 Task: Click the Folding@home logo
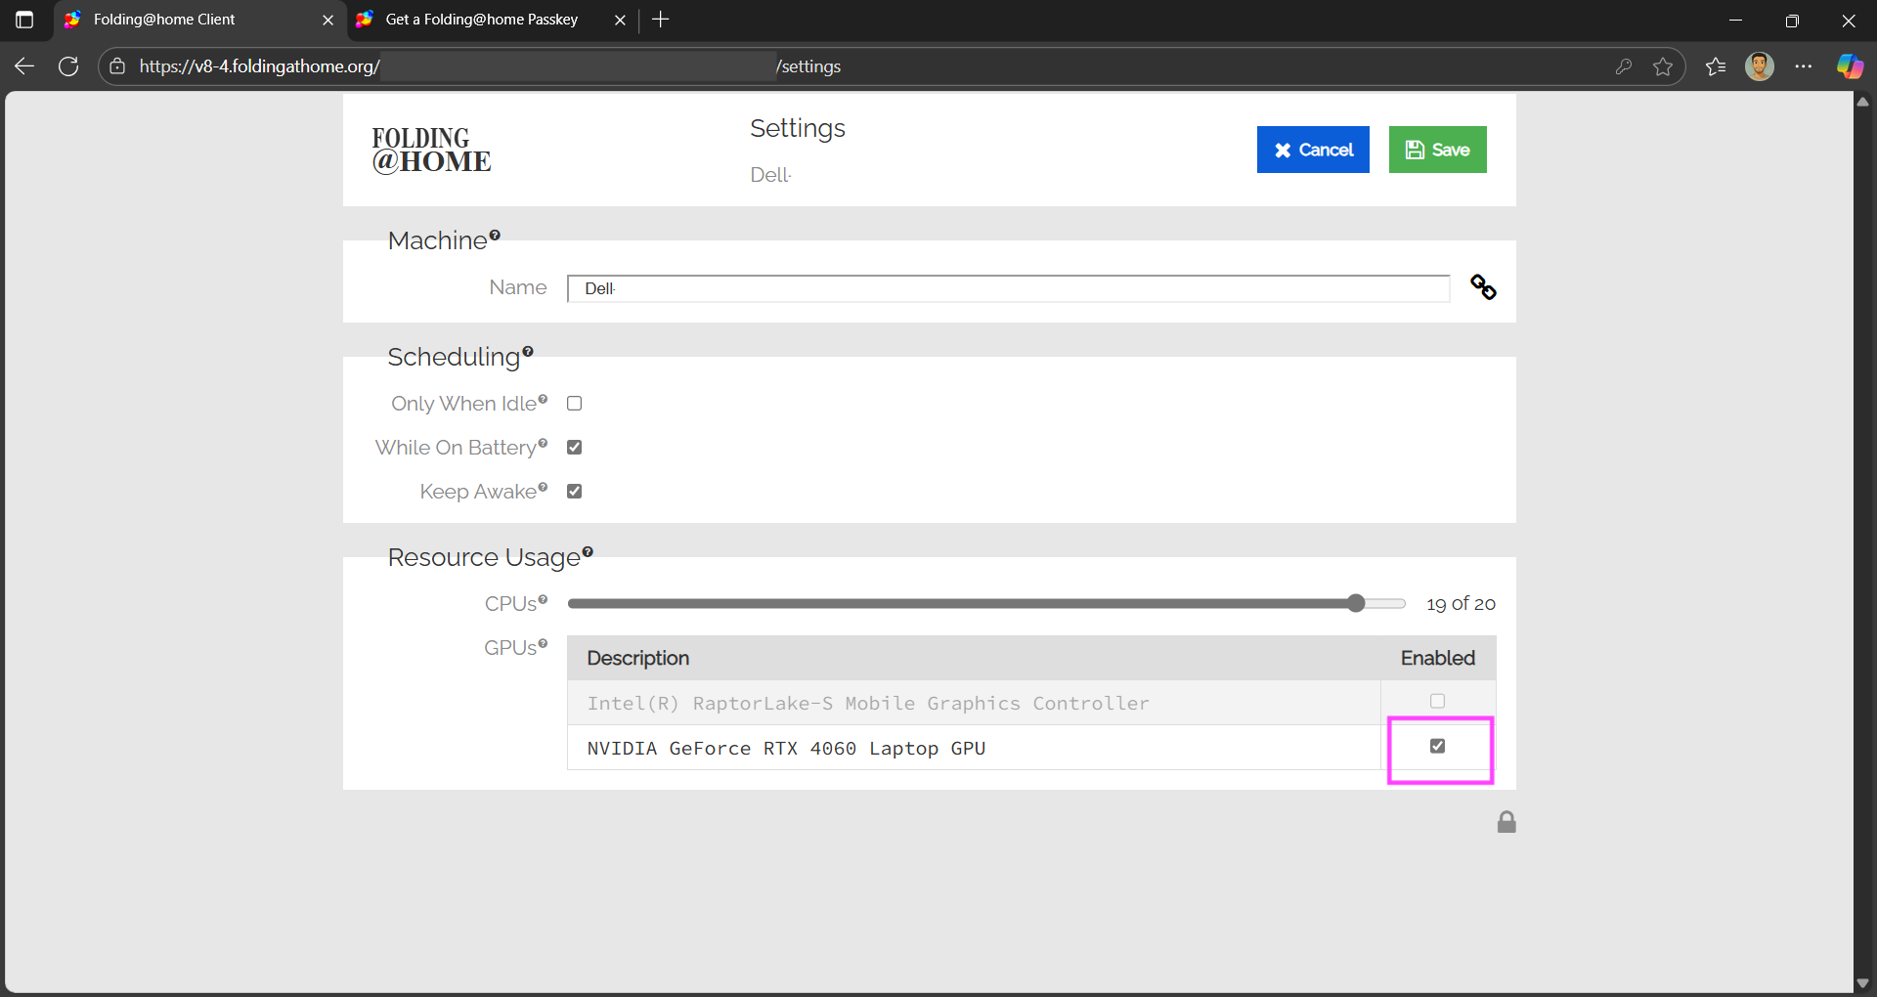click(431, 151)
